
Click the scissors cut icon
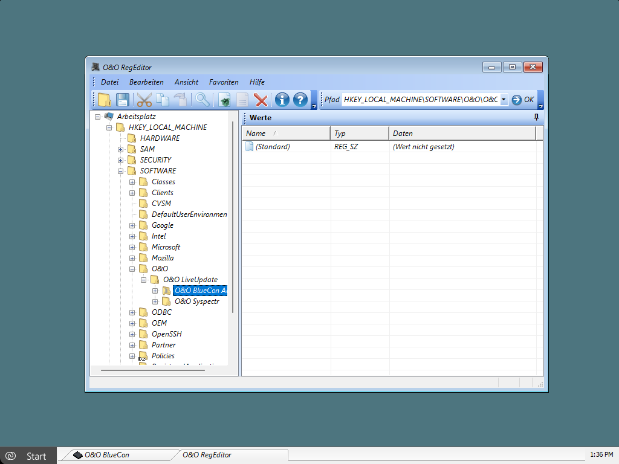pos(144,100)
